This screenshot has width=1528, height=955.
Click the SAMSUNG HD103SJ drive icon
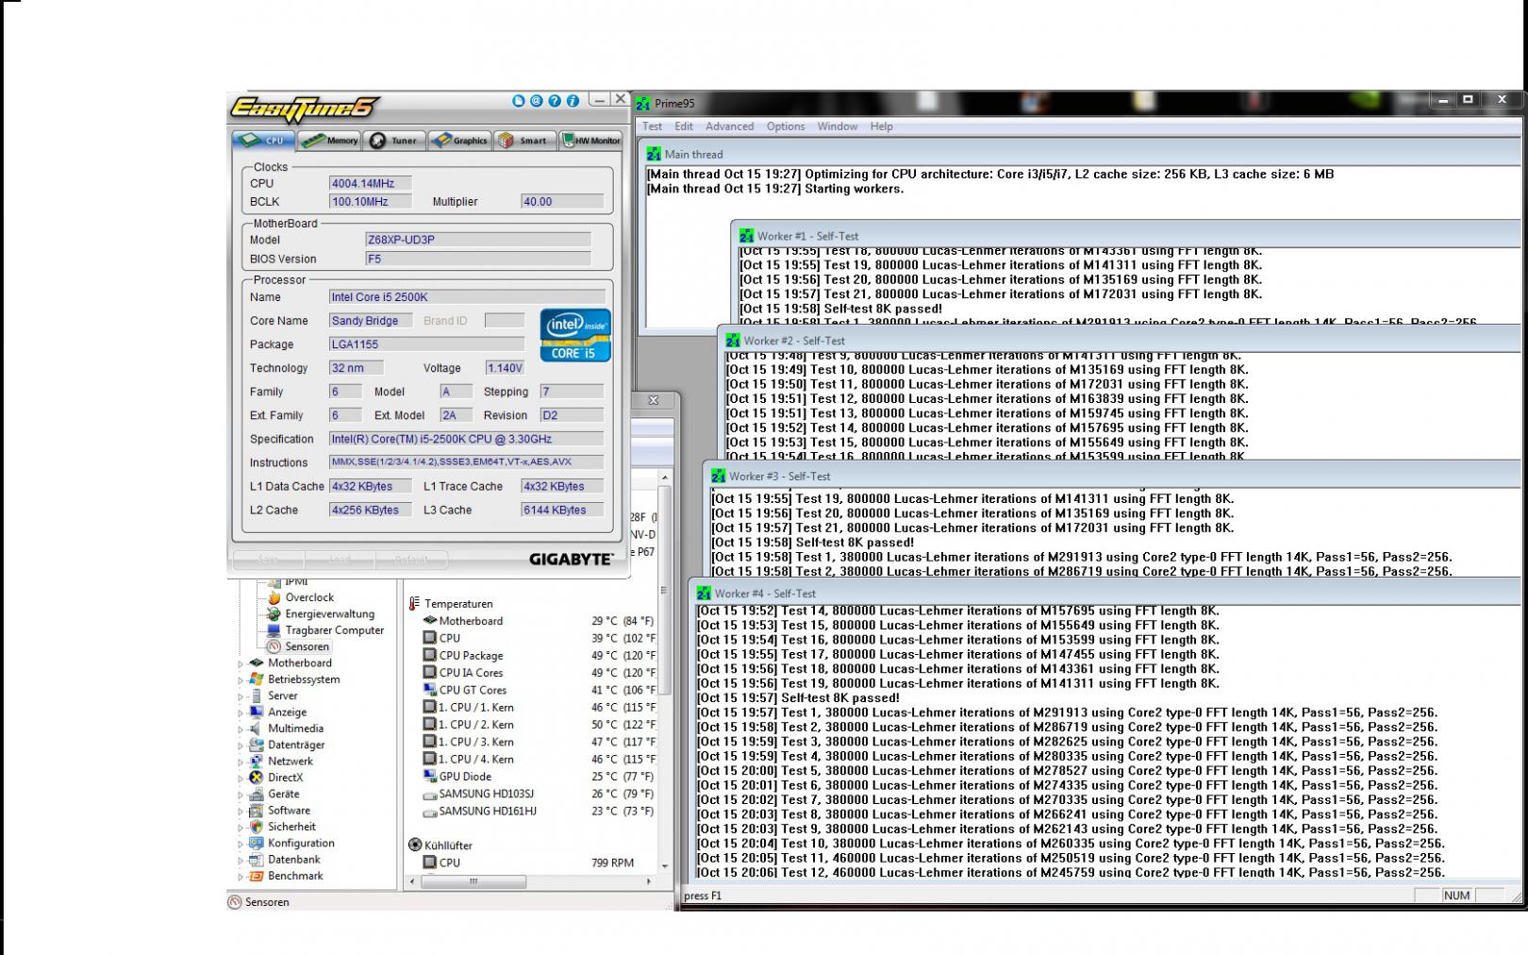430,795
